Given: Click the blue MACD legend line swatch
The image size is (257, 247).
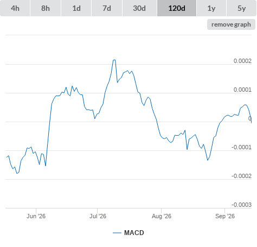Looking at the screenshot, I should pos(117,233).
